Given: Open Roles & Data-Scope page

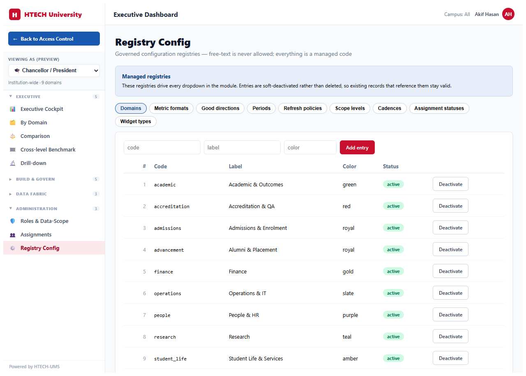Looking at the screenshot, I should pos(54,221).
